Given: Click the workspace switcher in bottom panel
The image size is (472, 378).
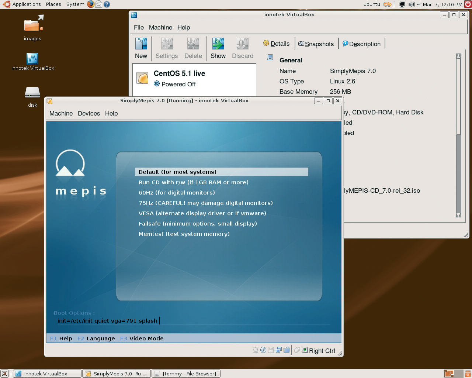Looking at the screenshot, I should (454, 374).
